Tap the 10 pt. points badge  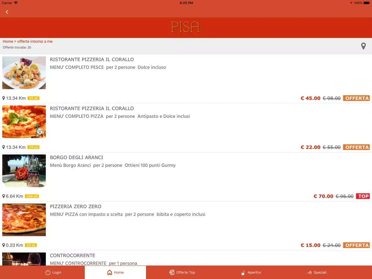(x=31, y=245)
